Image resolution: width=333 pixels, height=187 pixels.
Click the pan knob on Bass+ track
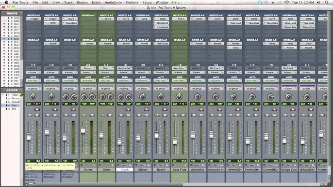point(161,97)
